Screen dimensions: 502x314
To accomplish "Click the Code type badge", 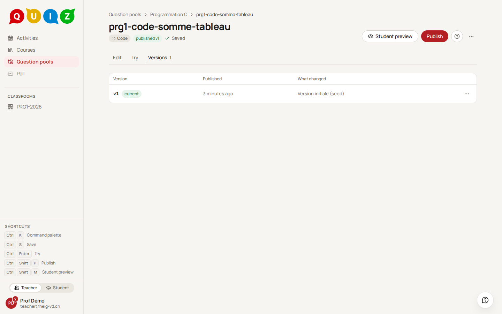I will point(120,38).
